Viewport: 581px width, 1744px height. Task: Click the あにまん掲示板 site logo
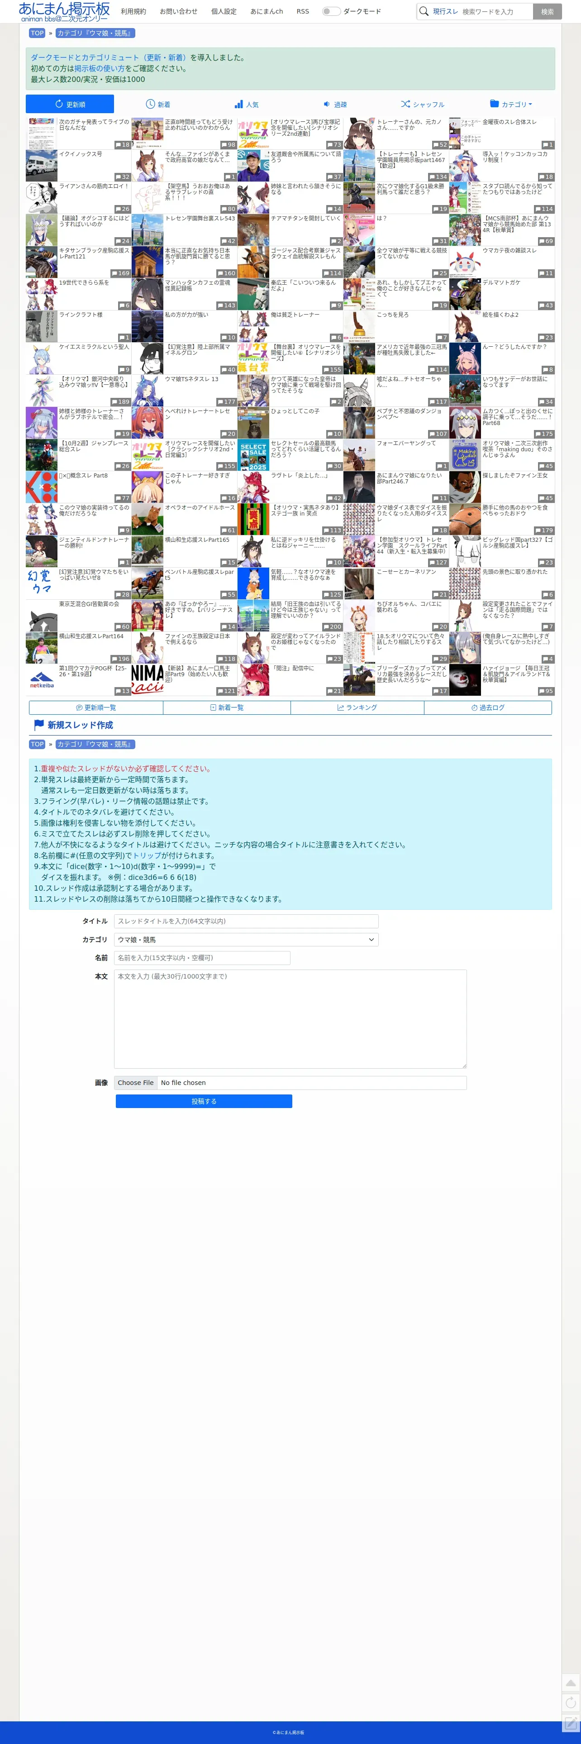click(x=64, y=11)
